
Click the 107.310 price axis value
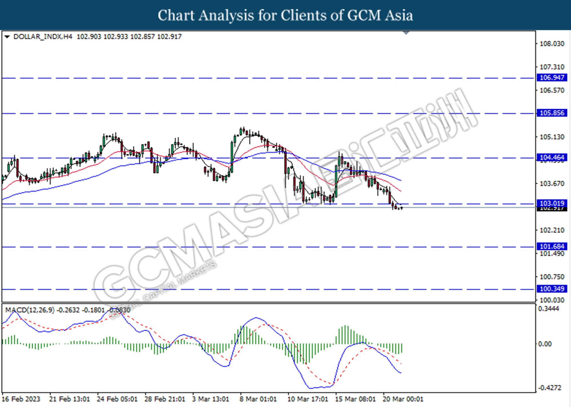tap(552, 67)
